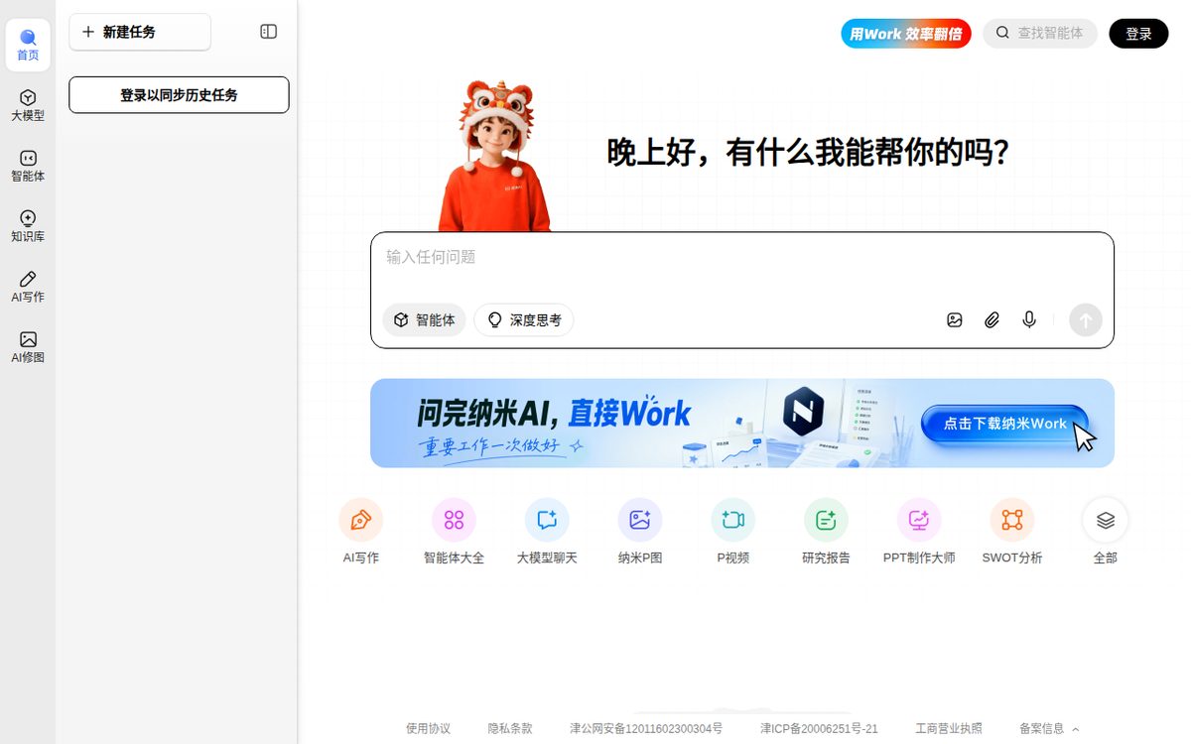1191x744 pixels.
Task: Open 津公网安备12011602300304号 link
Action: tap(646, 728)
